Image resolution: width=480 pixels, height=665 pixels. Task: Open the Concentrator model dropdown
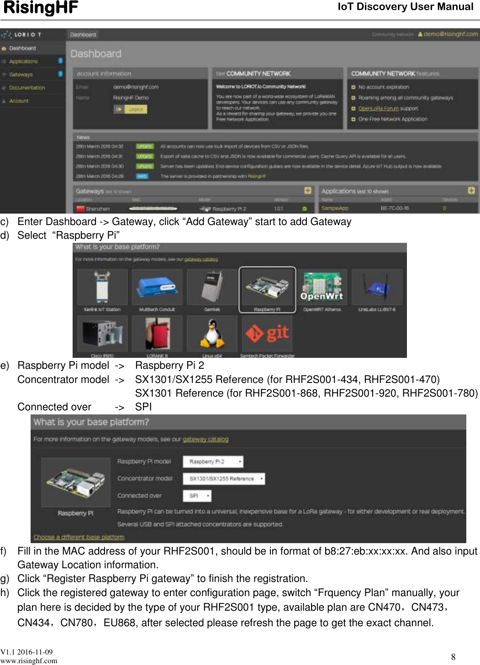click(x=225, y=478)
